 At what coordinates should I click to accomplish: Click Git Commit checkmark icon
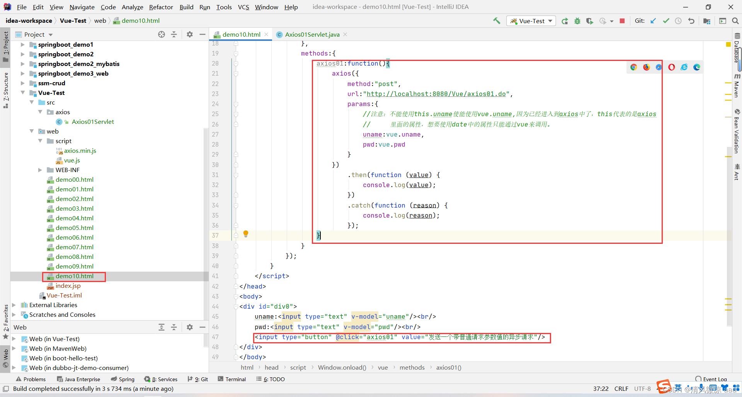666,21
